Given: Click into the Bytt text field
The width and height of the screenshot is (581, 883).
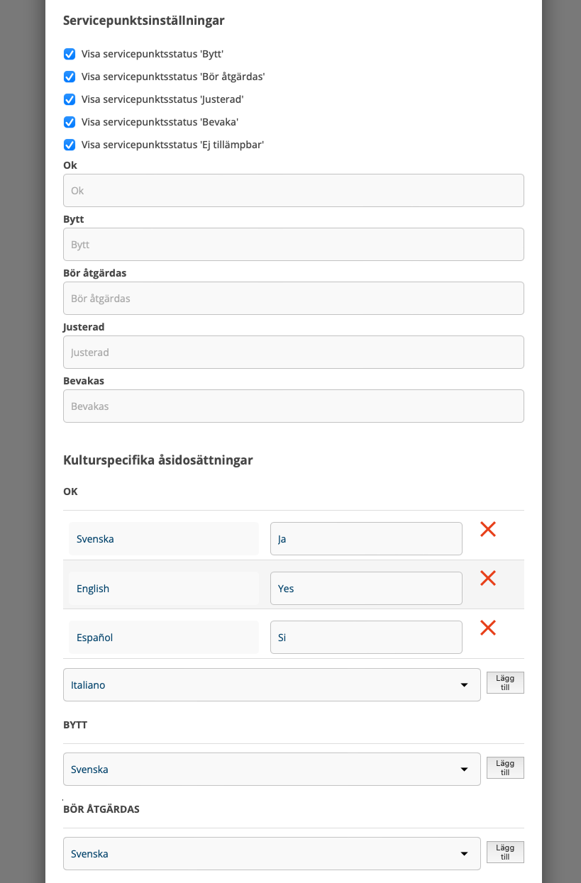Looking at the screenshot, I should tap(293, 245).
